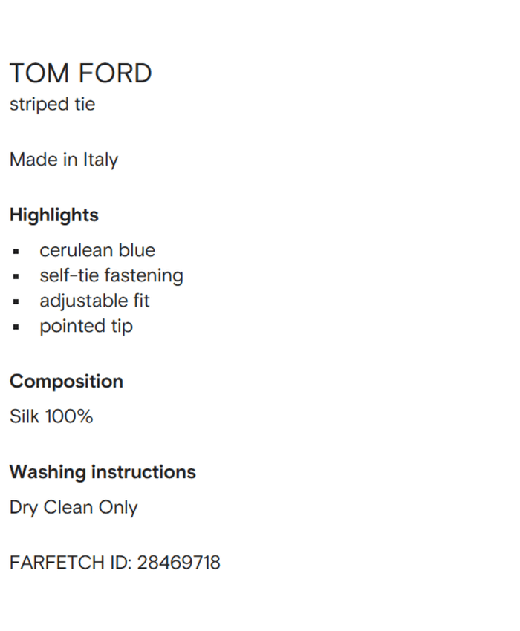The height and width of the screenshot is (631, 520).
Task: Select the 'Dry Clean Only' text
Action: (x=74, y=508)
